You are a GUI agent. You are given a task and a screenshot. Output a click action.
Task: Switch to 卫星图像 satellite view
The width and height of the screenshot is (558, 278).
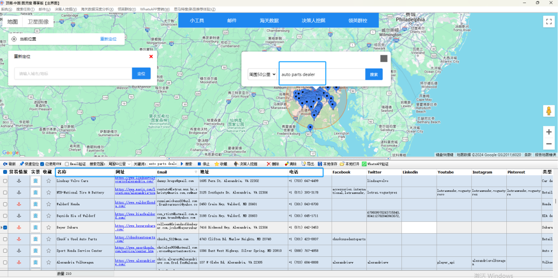click(38, 21)
